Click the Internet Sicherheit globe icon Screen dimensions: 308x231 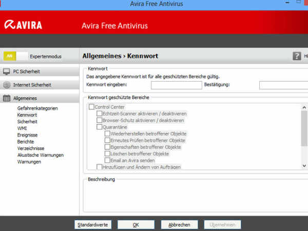(7, 85)
